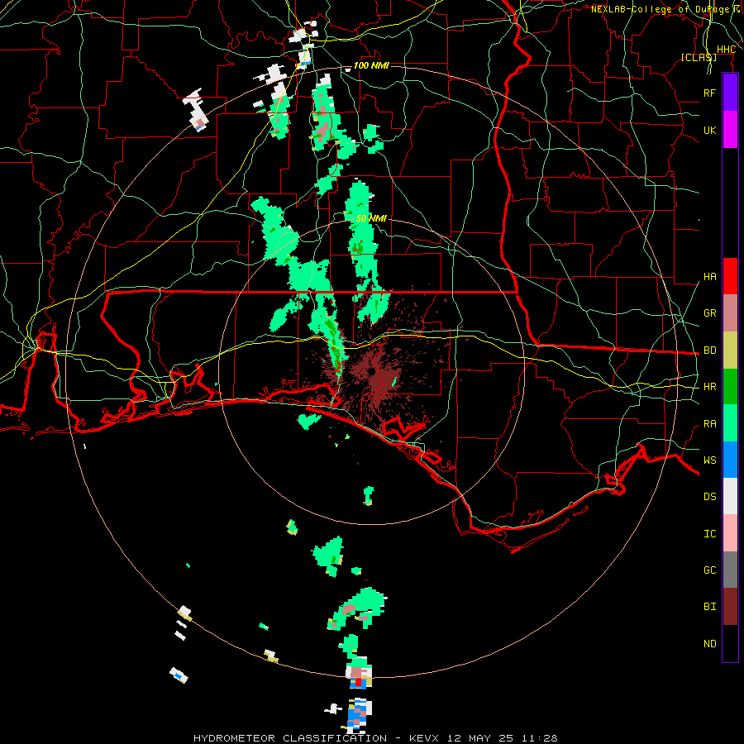This screenshot has height=744, width=744.
Task: Click the WS legend label
Action: [x=709, y=460]
